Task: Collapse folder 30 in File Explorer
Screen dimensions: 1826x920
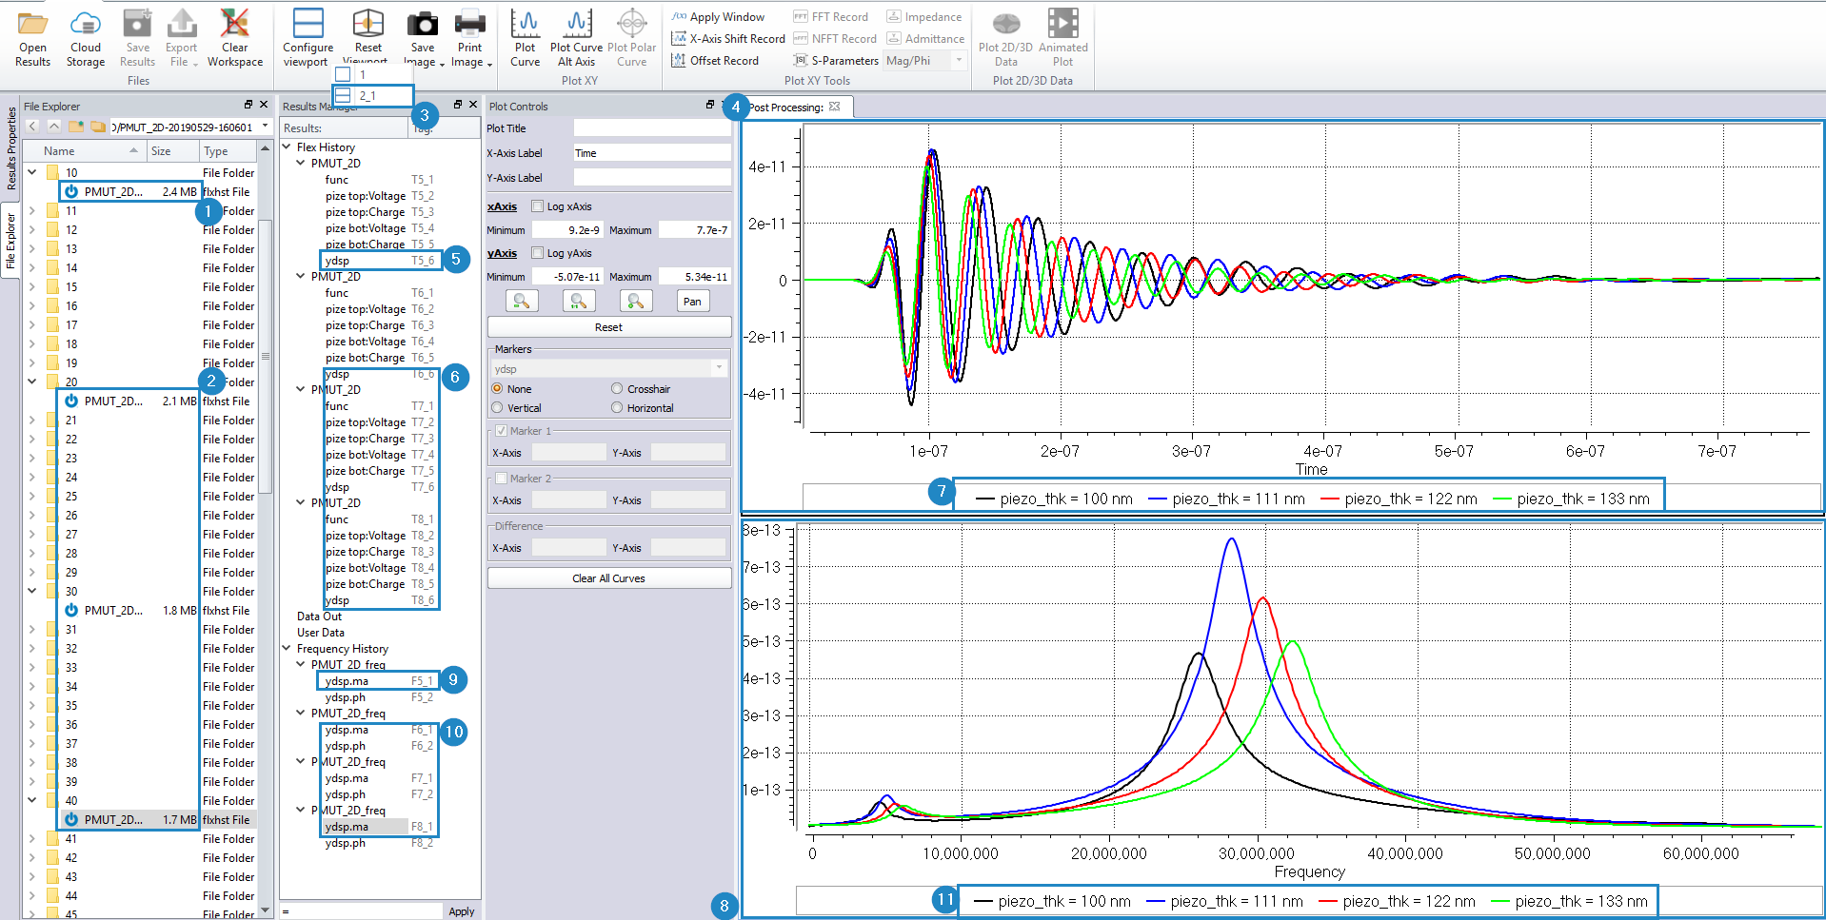Action: click(32, 591)
